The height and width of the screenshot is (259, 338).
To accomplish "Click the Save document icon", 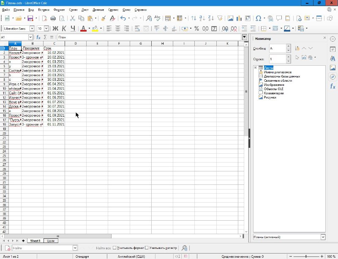I will (x=30, y=19).
